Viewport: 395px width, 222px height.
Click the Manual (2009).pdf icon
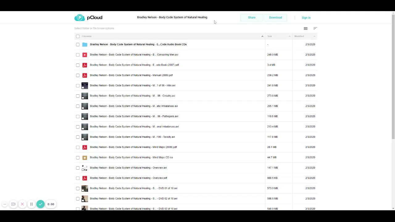[85, 75]
